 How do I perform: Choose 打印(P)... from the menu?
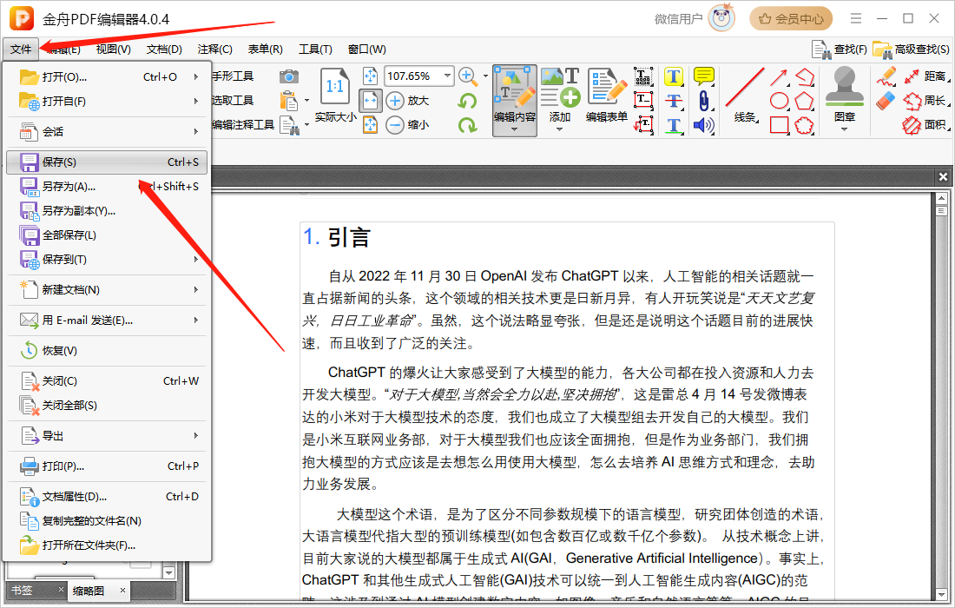click(107, 466)
